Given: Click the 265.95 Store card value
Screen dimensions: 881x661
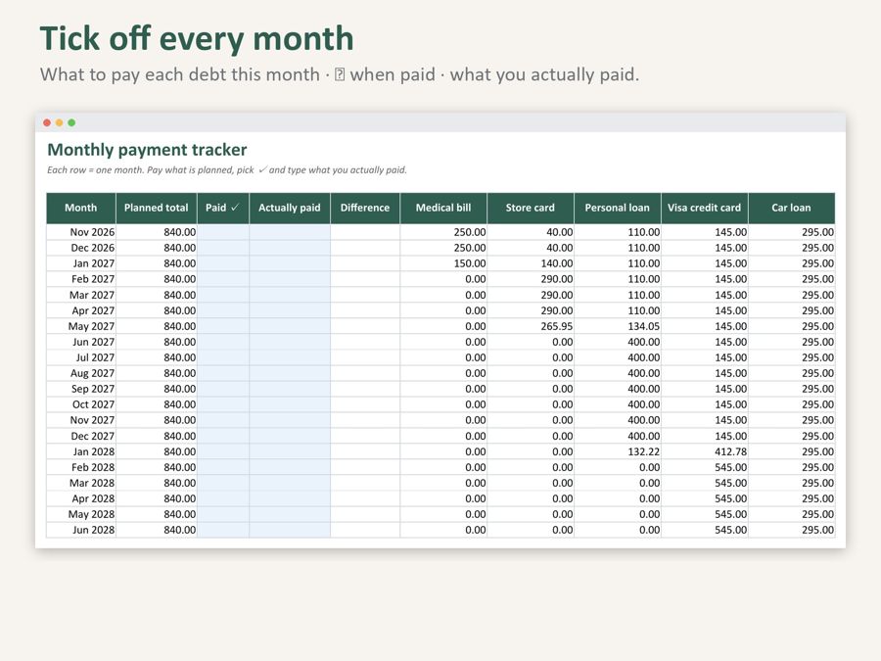Looking at the screenshot, I should (531, 326).
